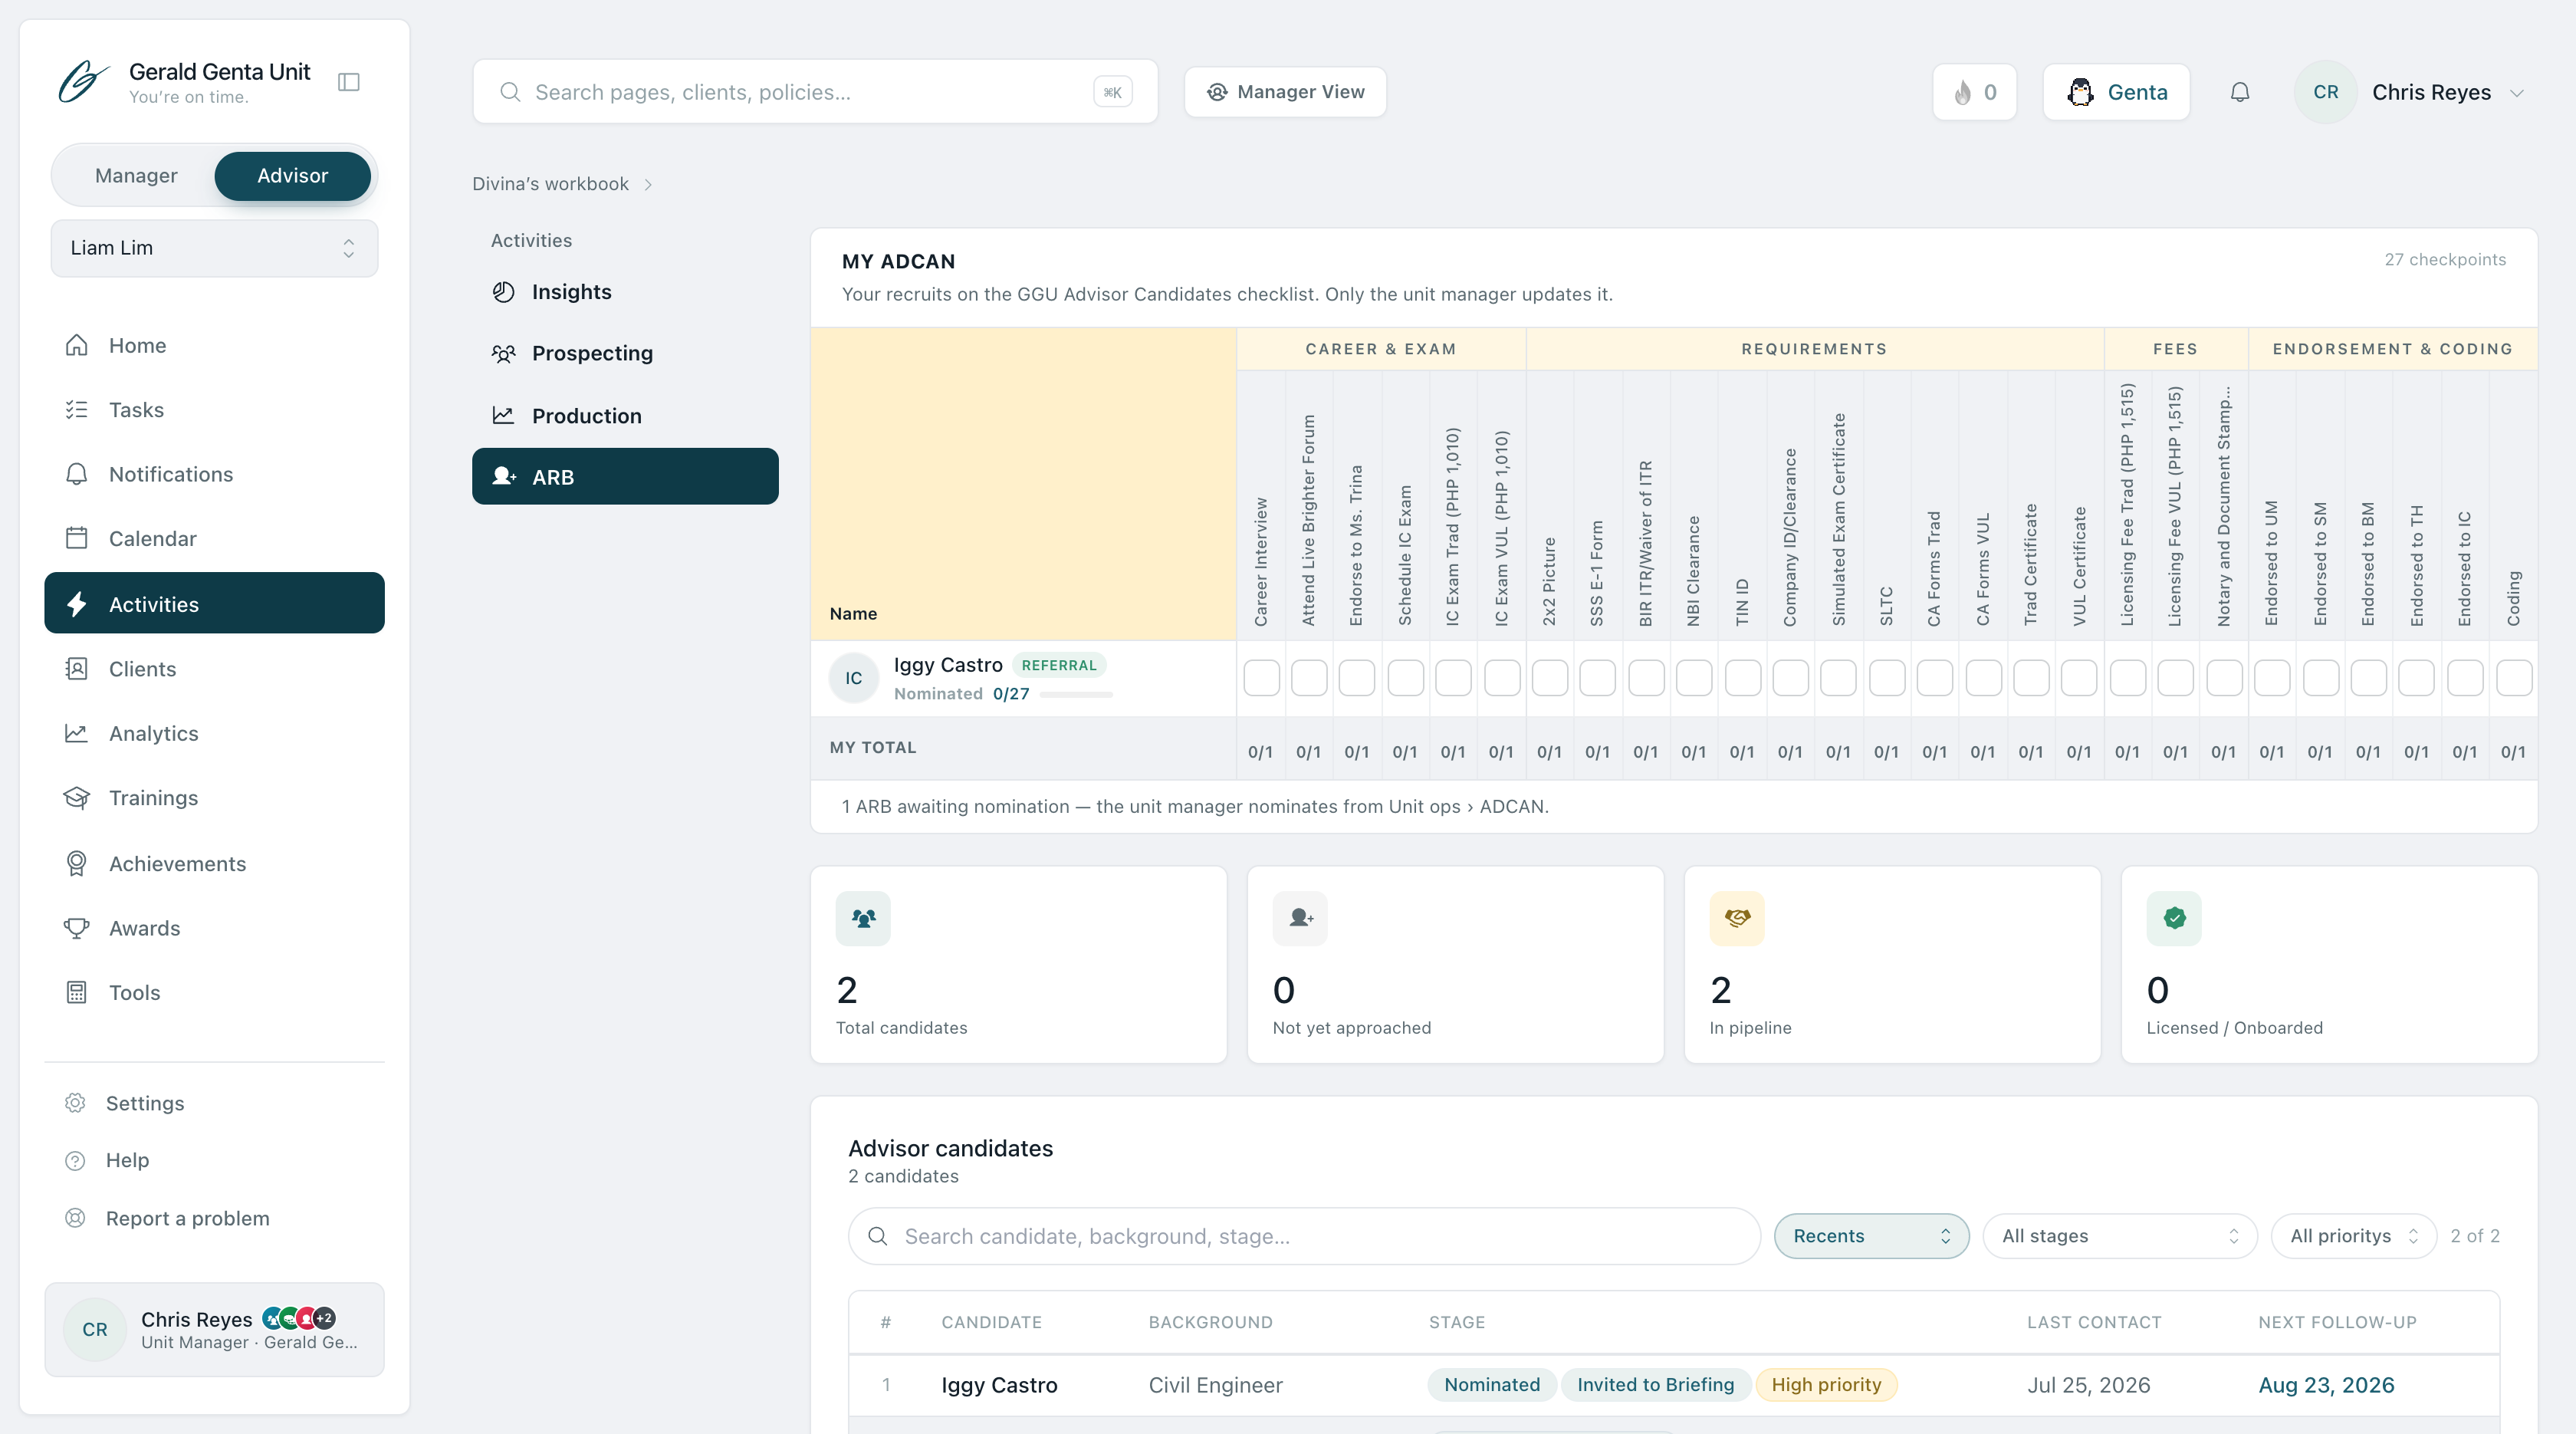2576x1434 pixels.
Task: Open Help item in sidebar
Action: [x=214, y=1160]
